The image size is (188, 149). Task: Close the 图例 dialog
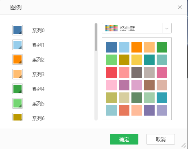180,7
